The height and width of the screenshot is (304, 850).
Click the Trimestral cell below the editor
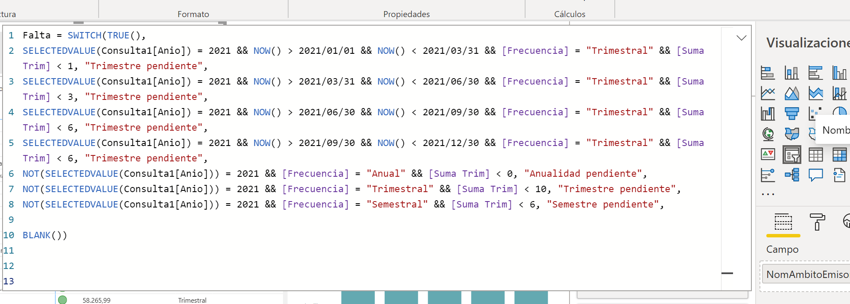click(192, 300)
